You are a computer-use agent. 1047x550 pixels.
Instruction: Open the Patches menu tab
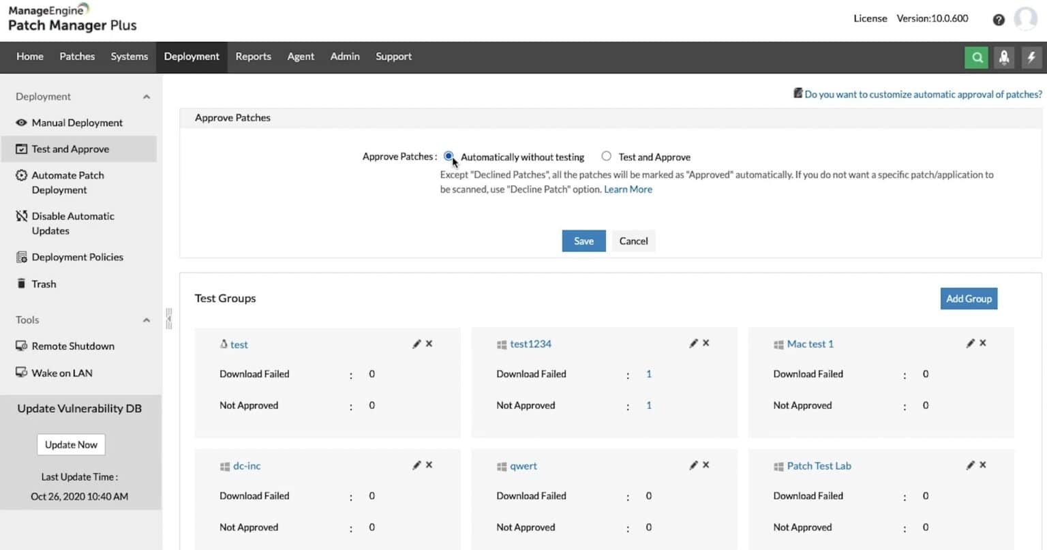tap(77, 57)
